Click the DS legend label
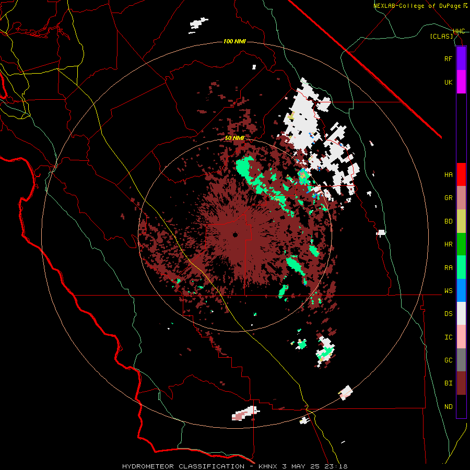Viewport: 470px width, 470px height. pos(448,314)
